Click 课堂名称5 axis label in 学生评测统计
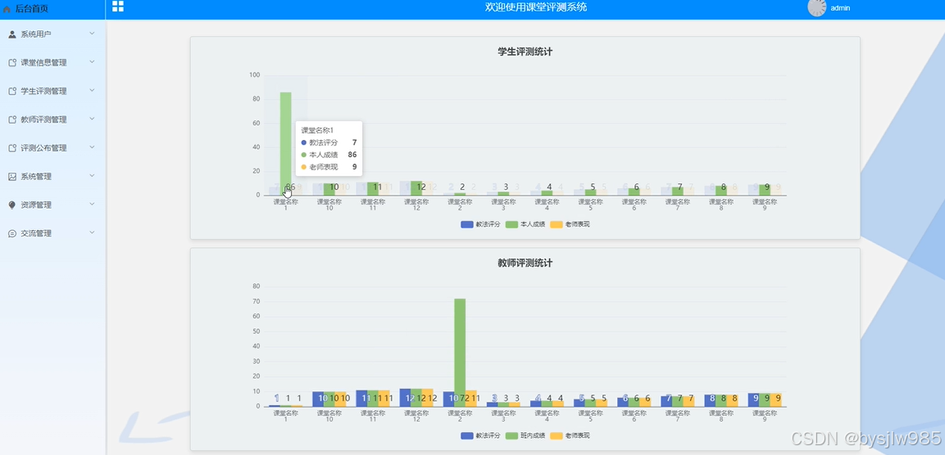The height and width of the screenshot is (455, 945). 590,205
